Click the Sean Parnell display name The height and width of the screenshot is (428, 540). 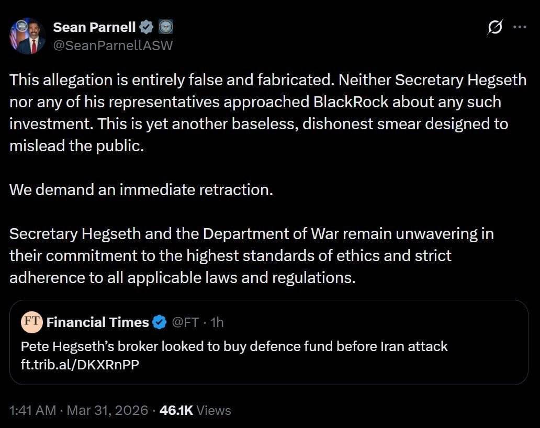pyautogui.click(x=95, y=27)
